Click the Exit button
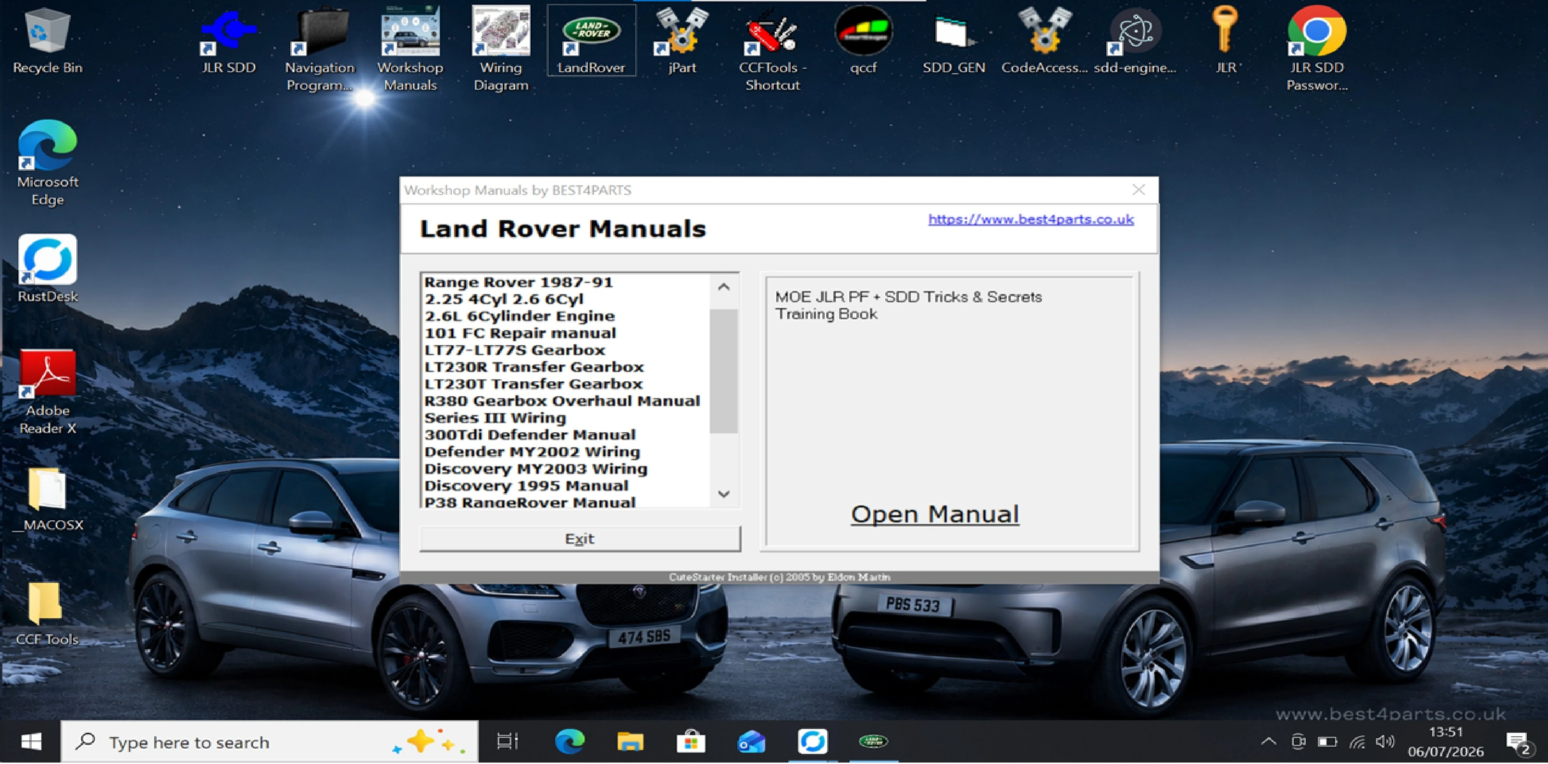The width and height of the screenshot is (1548, 764). tap(580, 539)
